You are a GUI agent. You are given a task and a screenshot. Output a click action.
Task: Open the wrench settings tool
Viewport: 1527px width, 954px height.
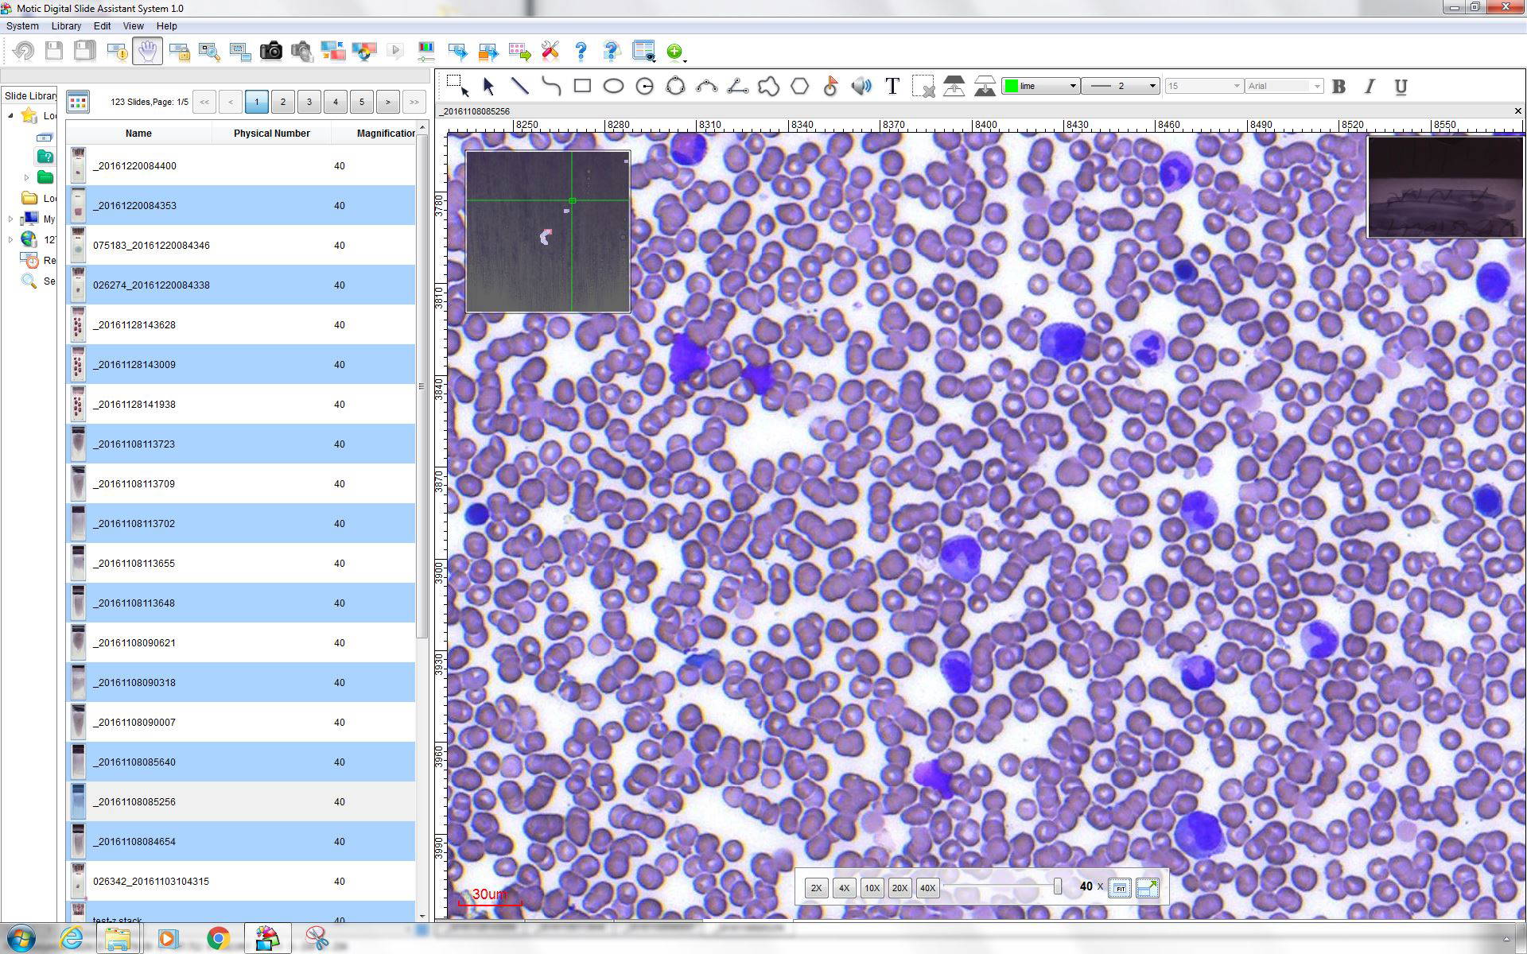(550, 51)
